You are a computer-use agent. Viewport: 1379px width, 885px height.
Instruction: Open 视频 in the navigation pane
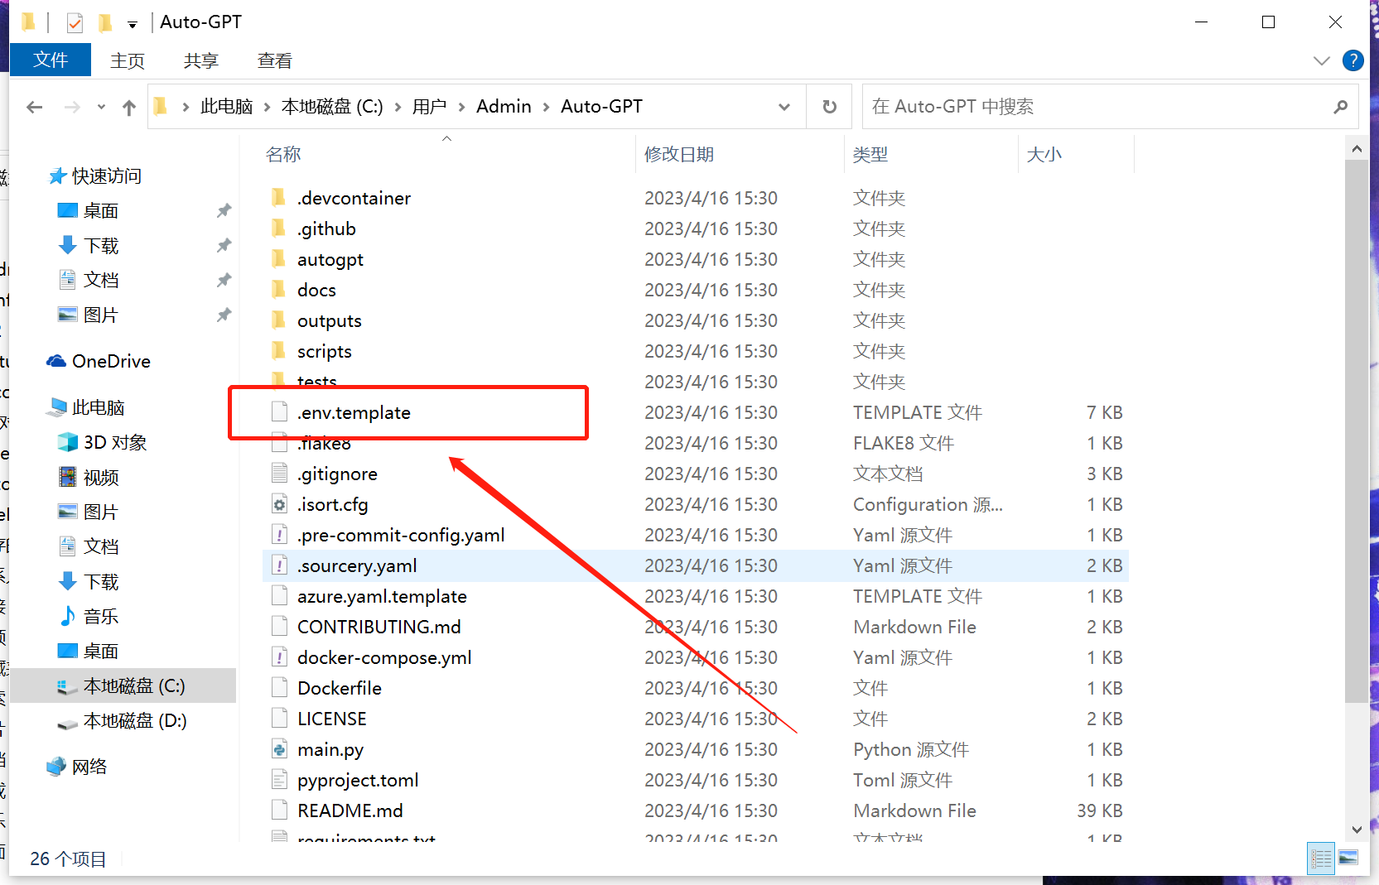tap(101, 478)
